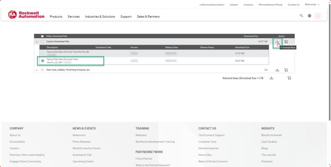This screenshot has width=331, height=167.
Task: Open the Blogs footer link
Action: coord(264,148)
